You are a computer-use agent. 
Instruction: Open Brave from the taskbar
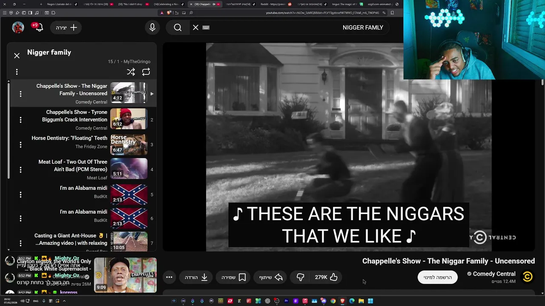[342, 301]
